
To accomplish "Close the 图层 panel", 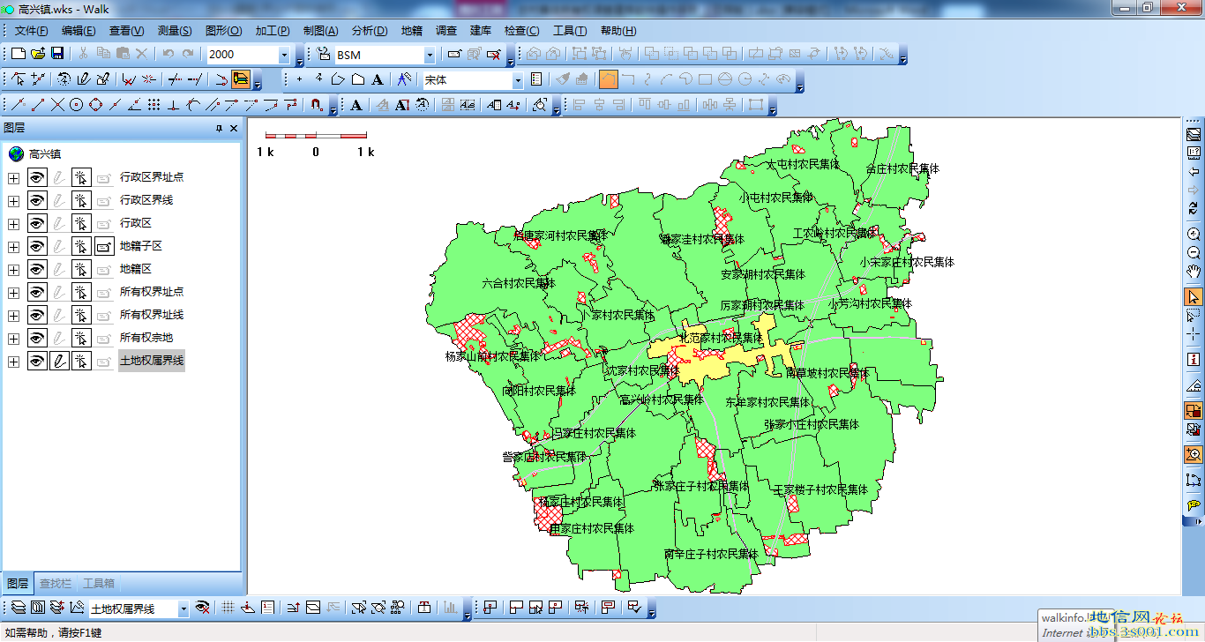I will tap(234, 129).
